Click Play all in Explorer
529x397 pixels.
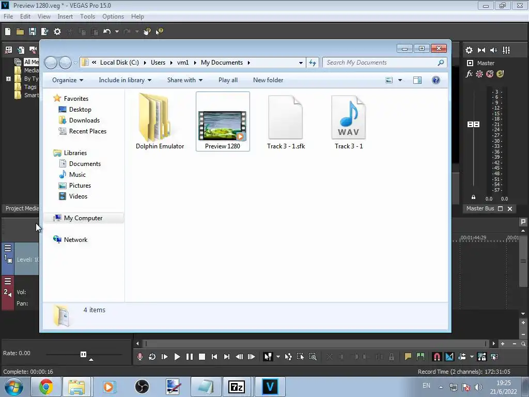click(228, 80)
